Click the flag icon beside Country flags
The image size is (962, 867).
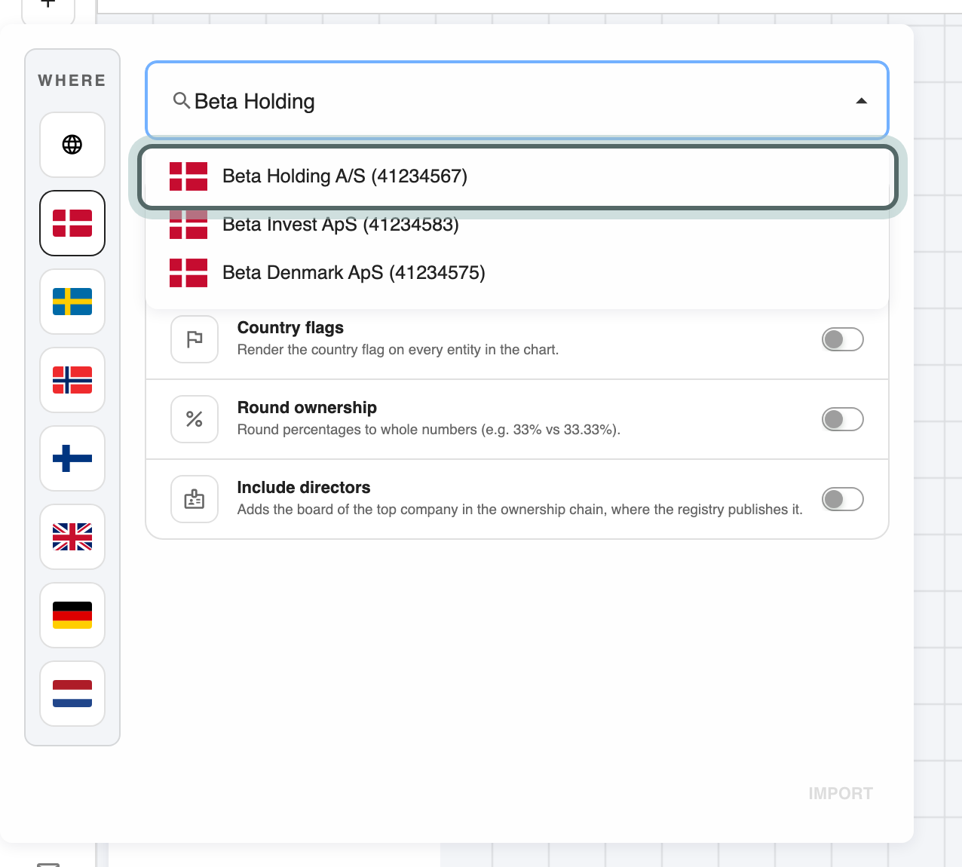[195, 339]
